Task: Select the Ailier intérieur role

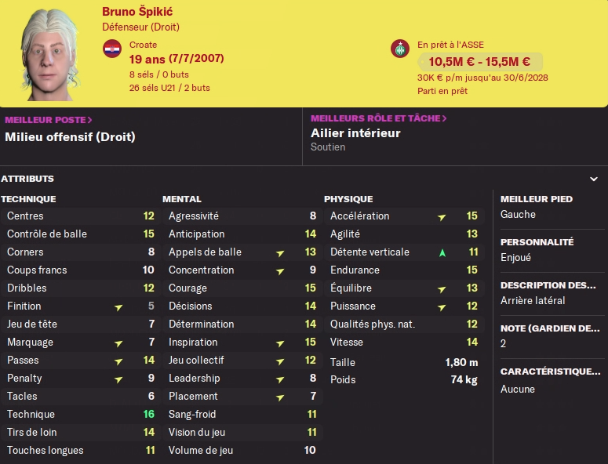Action: (355, 133)
